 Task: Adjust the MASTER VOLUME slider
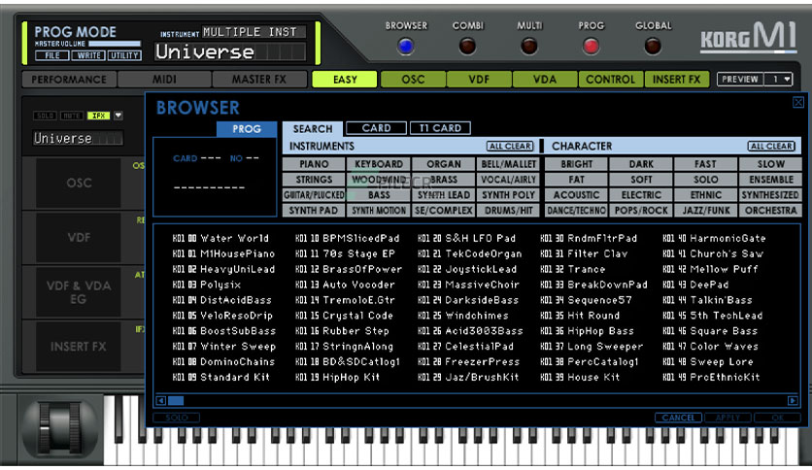(x=114, y=44)
